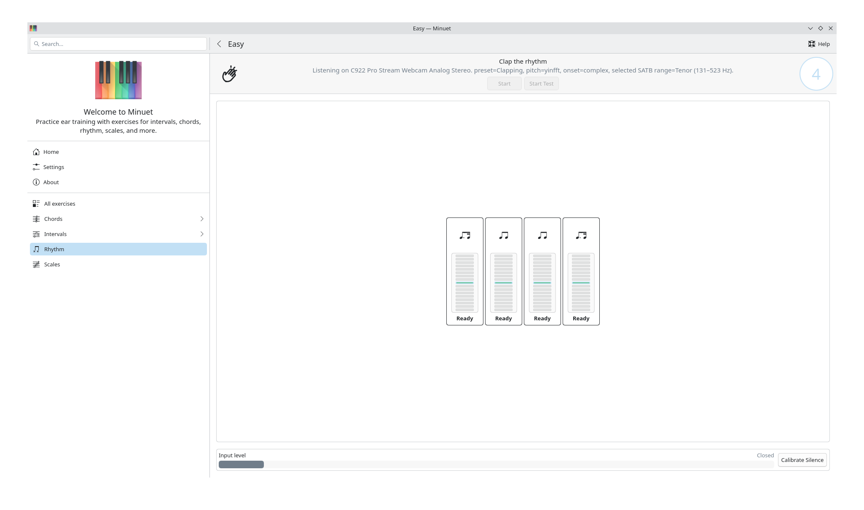The width and height of the screenshot is (864, 510).
Task: Click the Settings sliders icon
Action: pyautogui.click(x=36, y=167)
